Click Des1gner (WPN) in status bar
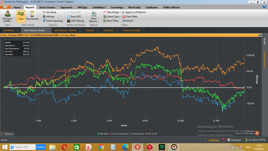Viewport: 268px width, 151px height. 255,140
